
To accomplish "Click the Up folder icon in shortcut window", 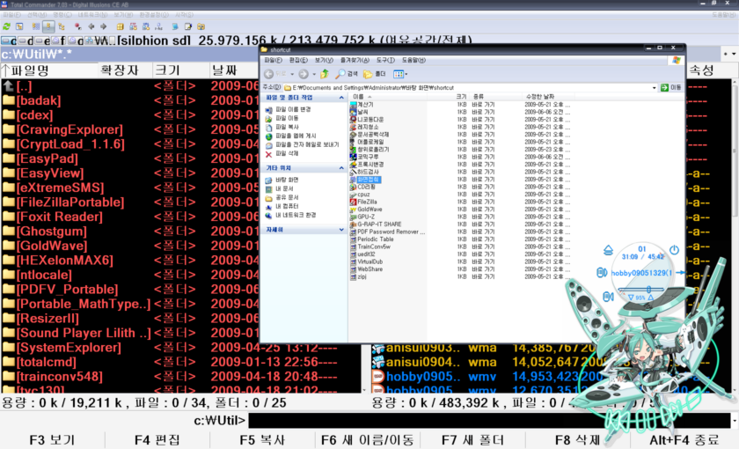I will pos(325,74).
